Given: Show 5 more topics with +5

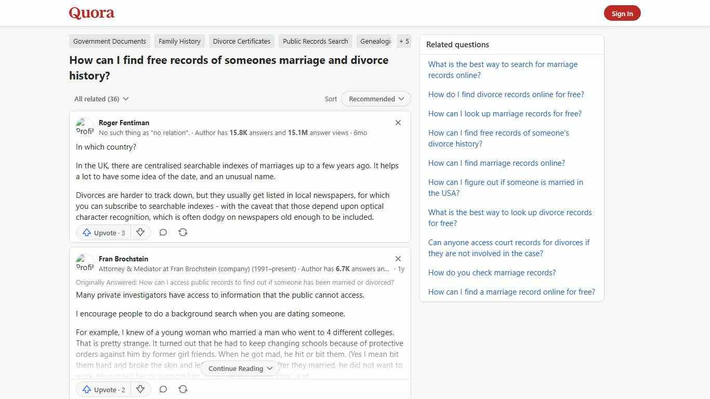Looking at the screenshot, I should 404,41.
